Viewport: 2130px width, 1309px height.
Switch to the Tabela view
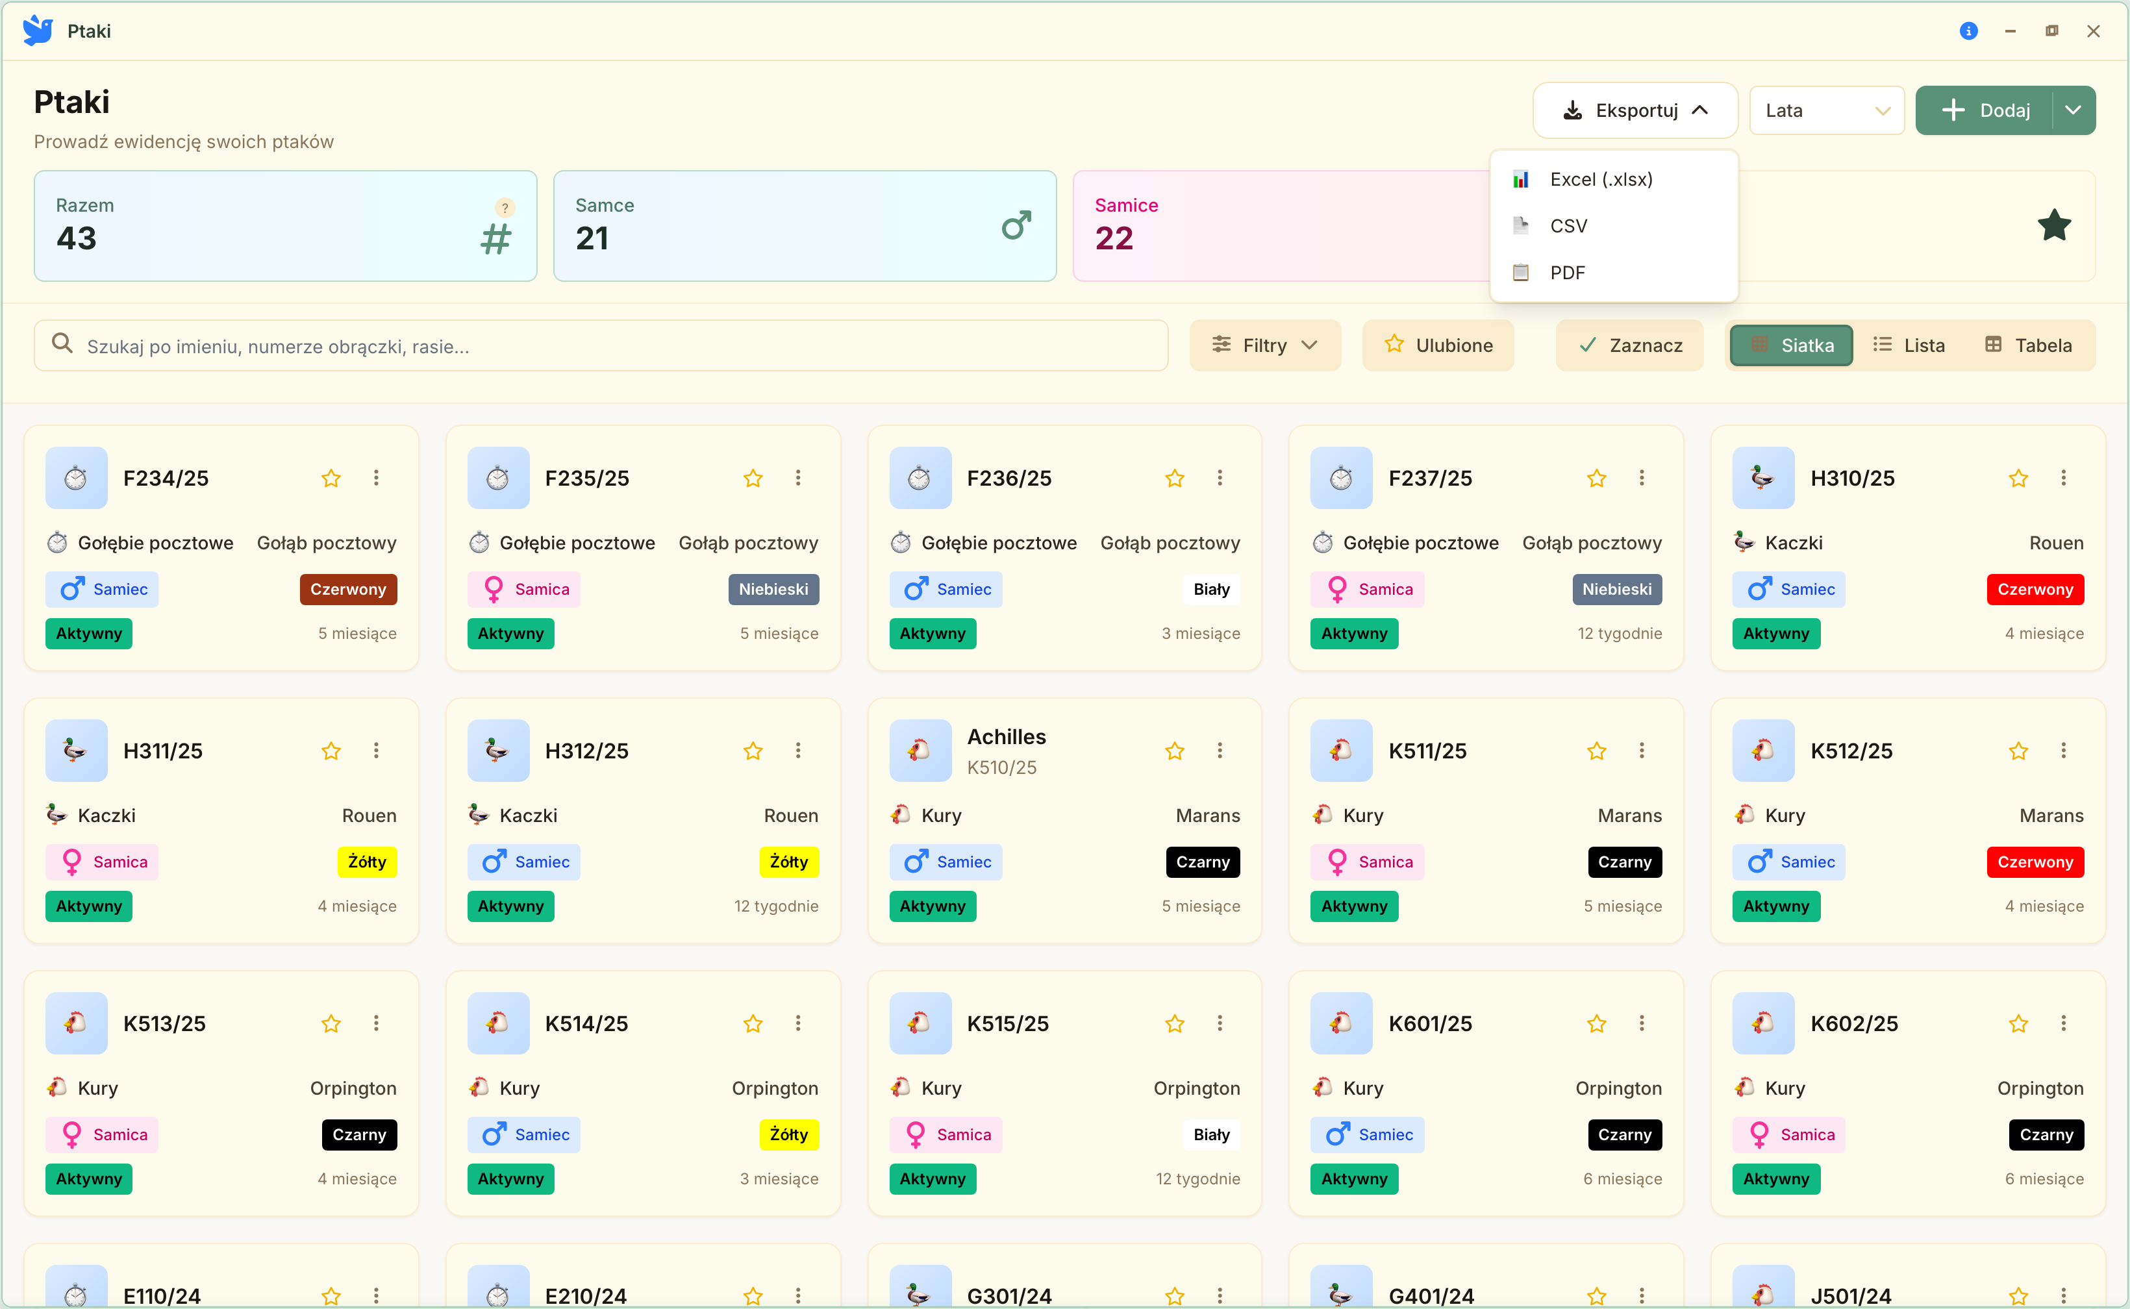(2028, 345)
